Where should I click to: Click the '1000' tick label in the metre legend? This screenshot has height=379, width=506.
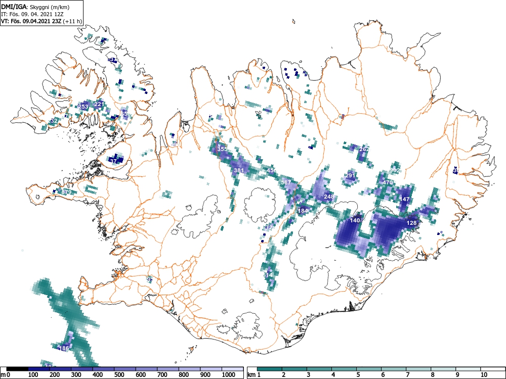tap(229, 375)
